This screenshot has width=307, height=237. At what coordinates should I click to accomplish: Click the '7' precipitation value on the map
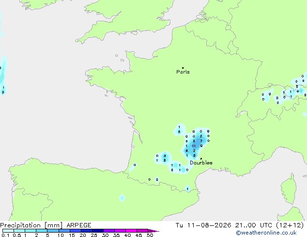[201, 141]
